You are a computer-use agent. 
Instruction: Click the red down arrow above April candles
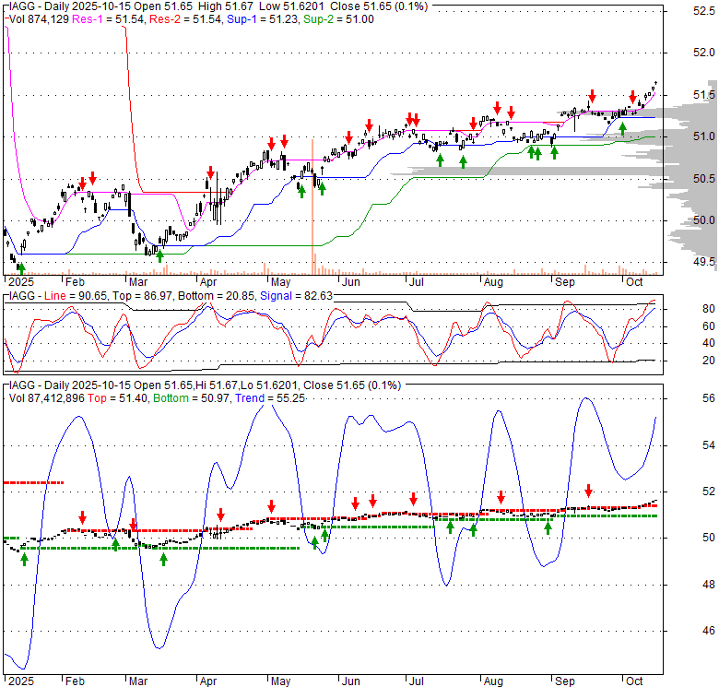[210, 172]
